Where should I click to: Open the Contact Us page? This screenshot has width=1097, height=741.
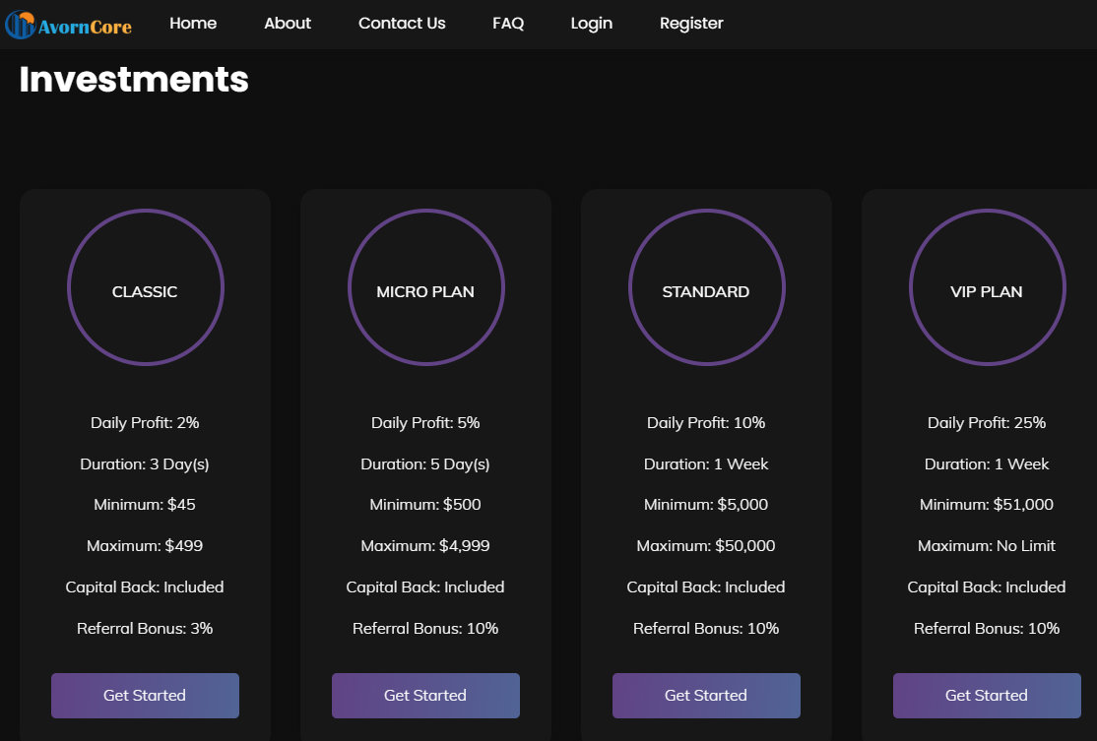(402, 24)
